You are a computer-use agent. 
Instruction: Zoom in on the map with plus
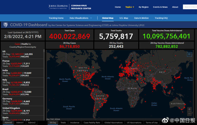tap(189, 109)
